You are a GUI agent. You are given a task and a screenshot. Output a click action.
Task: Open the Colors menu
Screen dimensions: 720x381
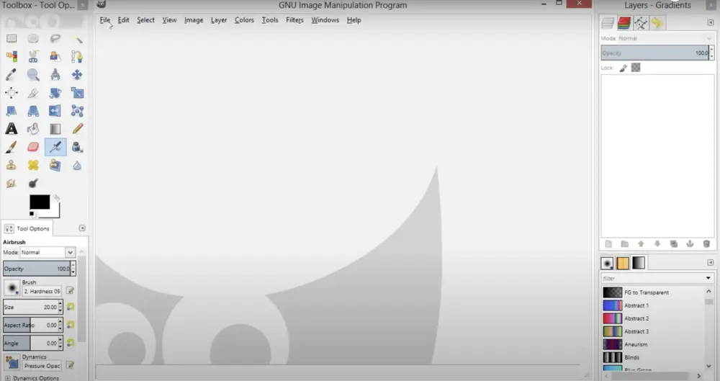click(244, 20)
